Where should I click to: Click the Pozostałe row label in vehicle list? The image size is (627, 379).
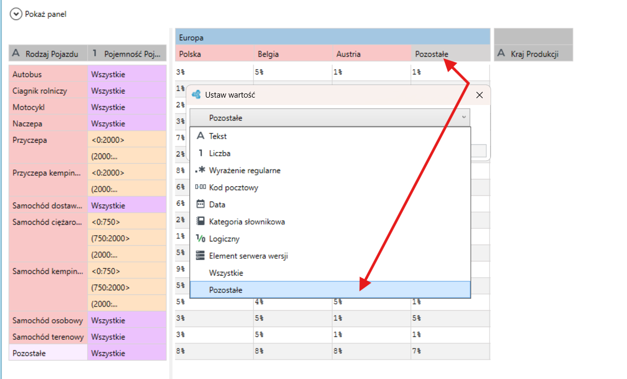[48, 353]
